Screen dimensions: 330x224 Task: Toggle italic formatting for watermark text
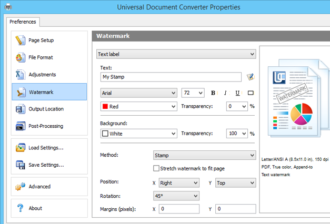(225, 93)
